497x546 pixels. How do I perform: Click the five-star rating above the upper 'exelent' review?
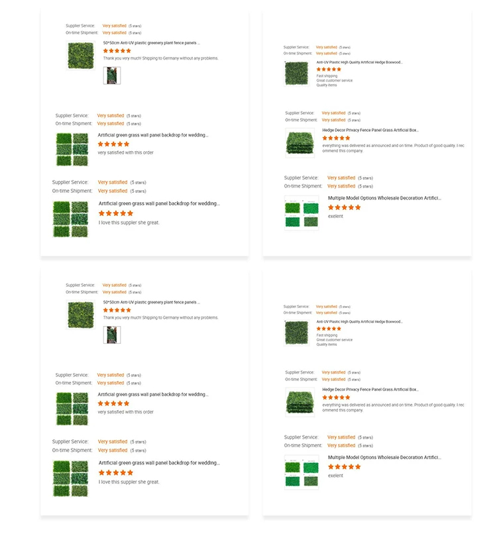344,207
